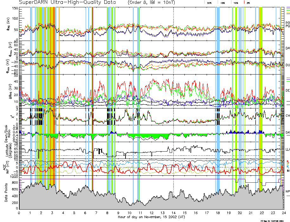Click the blue Bx legend entry
The height and width of the screenshot is (222, 290).
[288, 167]
